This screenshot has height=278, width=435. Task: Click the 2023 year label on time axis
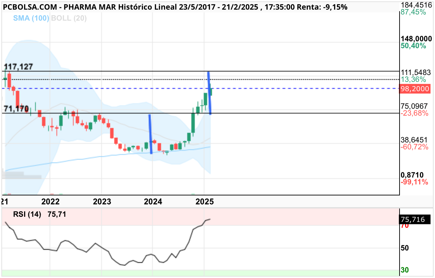coord(102,202)
